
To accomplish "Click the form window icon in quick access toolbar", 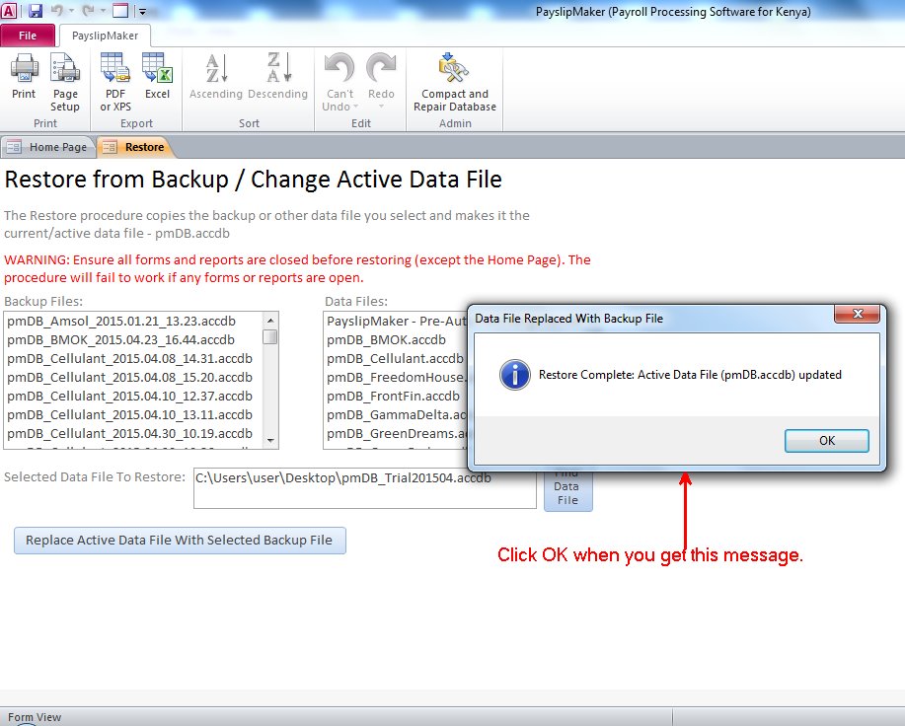I will pos(120,11).
